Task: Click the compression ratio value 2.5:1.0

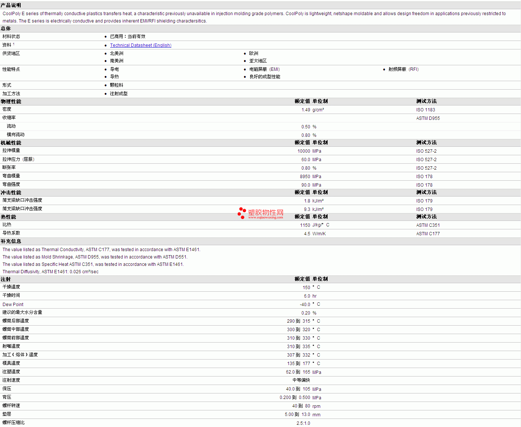Action: (x=303, y=423)
